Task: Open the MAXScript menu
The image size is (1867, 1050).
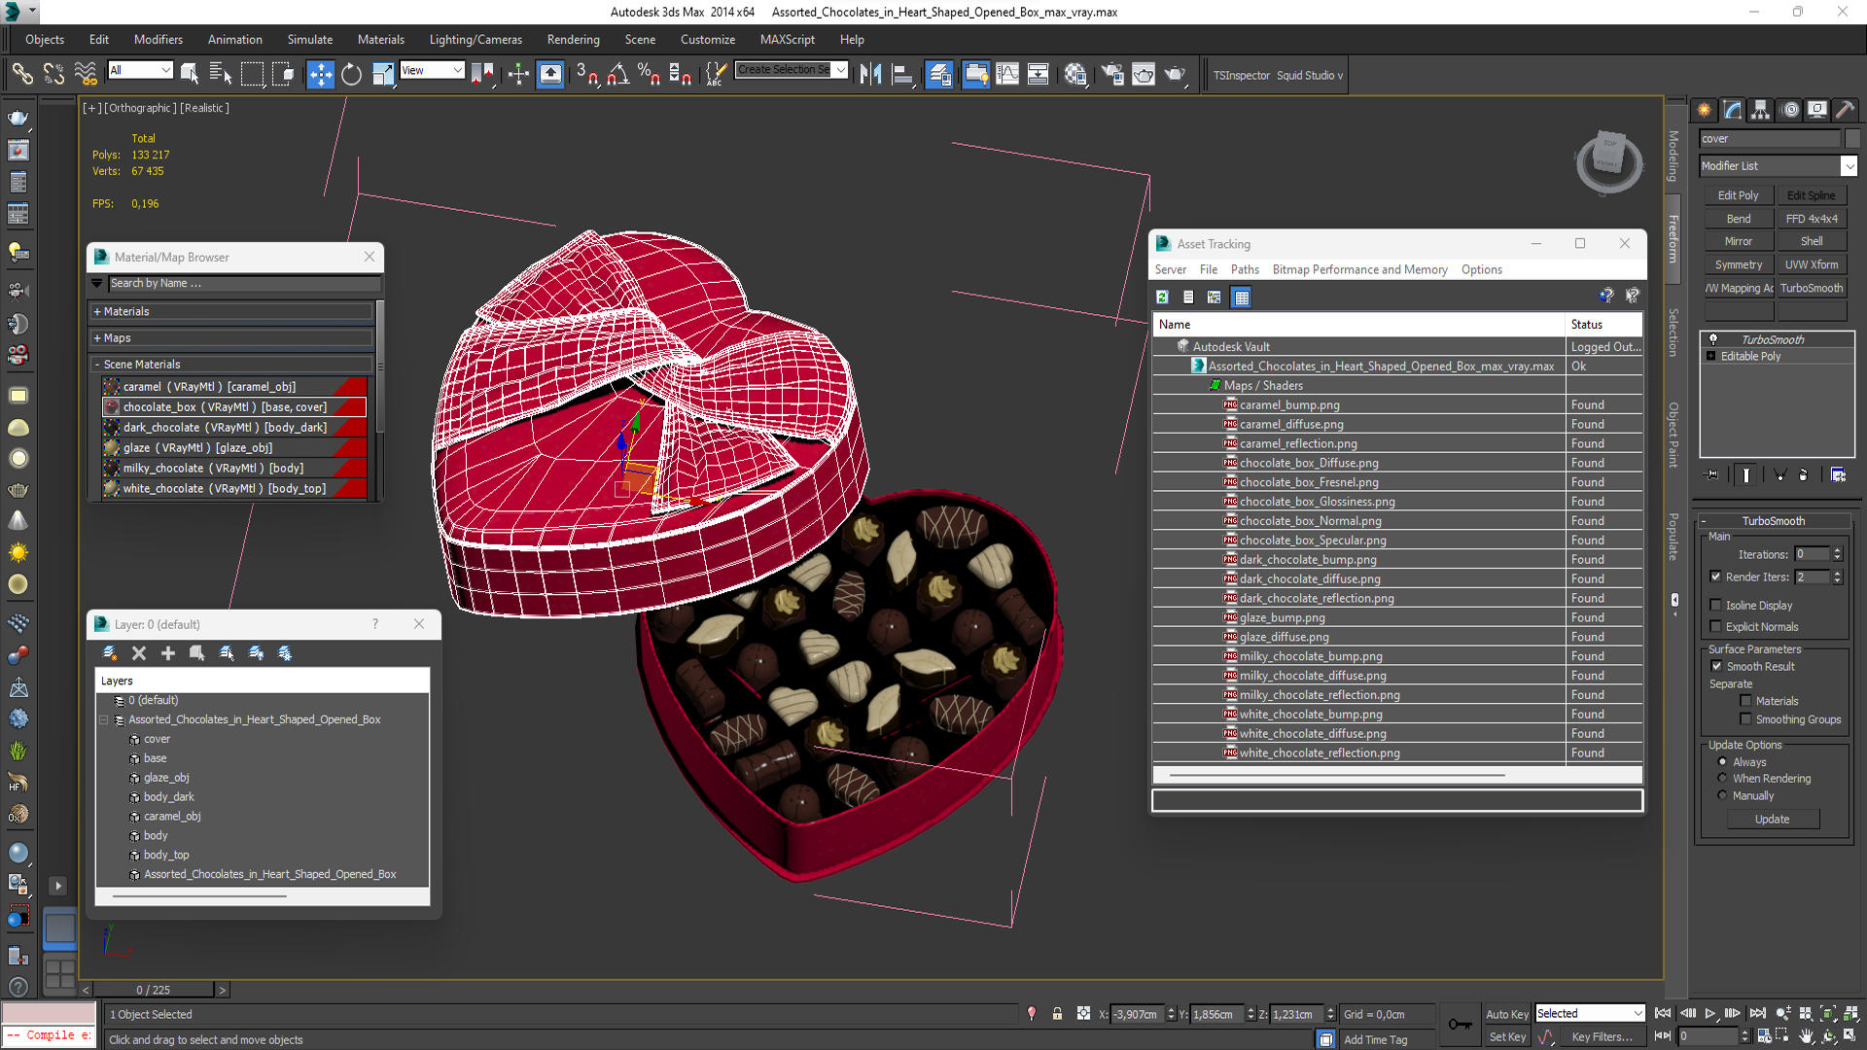Action: [788, 40]
